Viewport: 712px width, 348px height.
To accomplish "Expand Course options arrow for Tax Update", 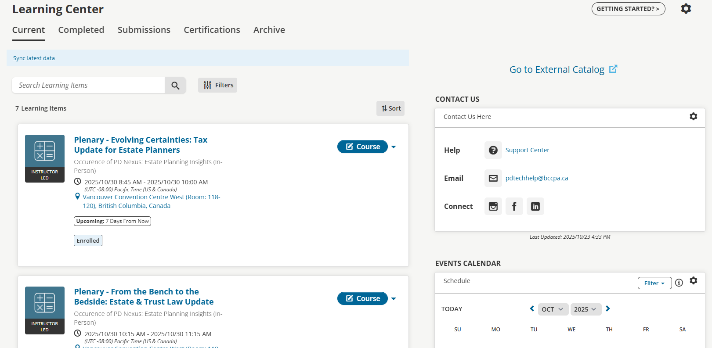I will coord(394,147).
